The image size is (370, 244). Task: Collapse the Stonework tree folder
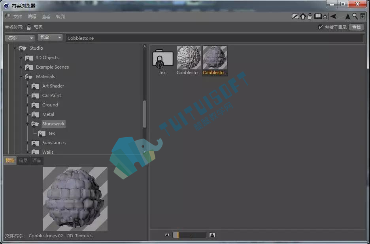[x=28, y=124]
